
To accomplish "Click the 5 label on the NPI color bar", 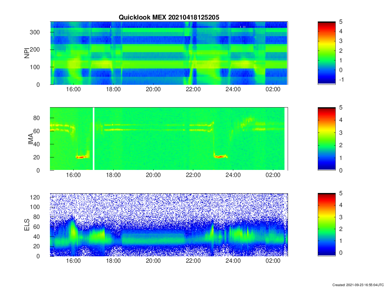I will [x=341, y=22].
